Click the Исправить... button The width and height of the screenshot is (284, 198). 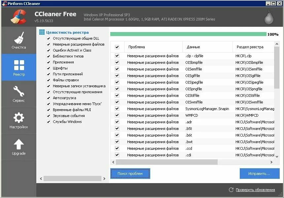tap(260, 174)
